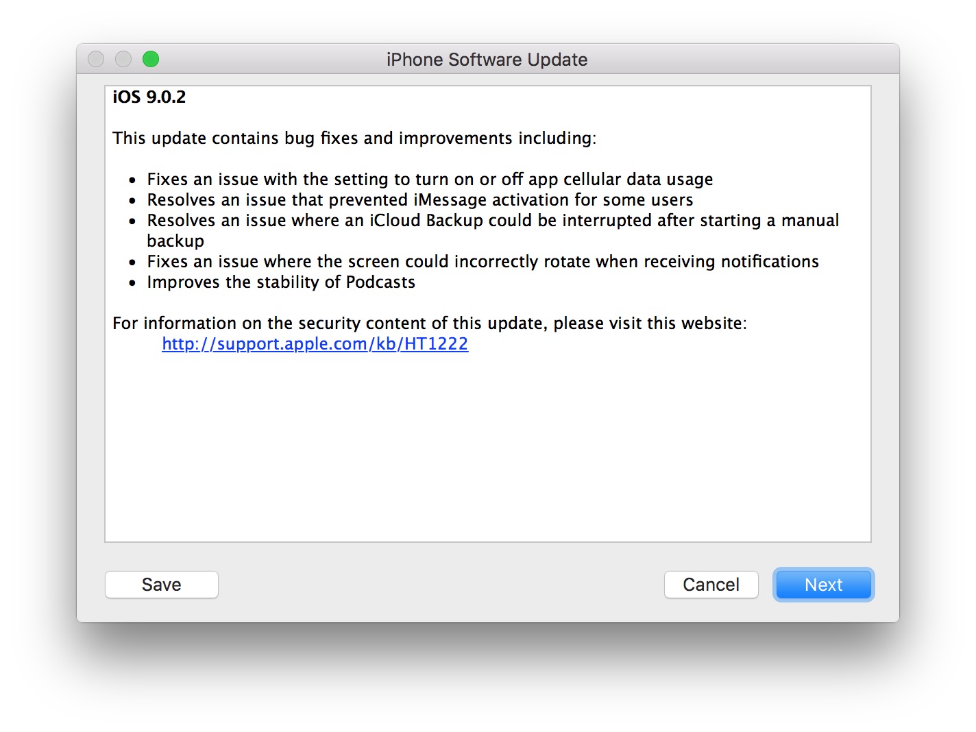Click the cellular data usage bullet point
The image size is (976, 732).
pyautogui.click(x=430, y=179)
